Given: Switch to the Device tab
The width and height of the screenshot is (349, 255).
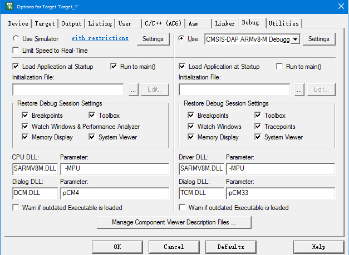Looking at the screenshot, I should (18, 23).
